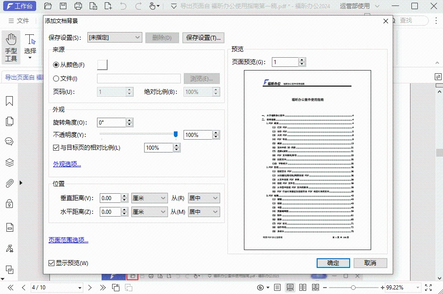Viewport: 443px width, 294px height.
Task: Pick the background color swatch
Action: 102,65
